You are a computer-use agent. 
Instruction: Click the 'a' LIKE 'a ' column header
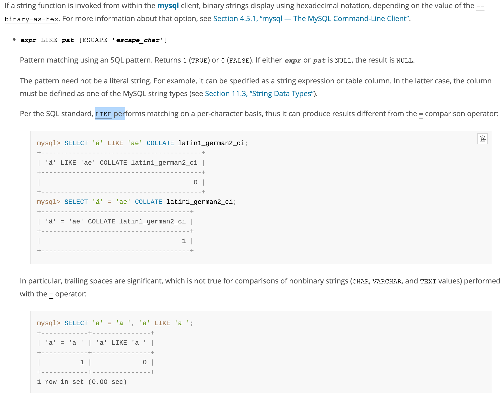pos(121,343)
